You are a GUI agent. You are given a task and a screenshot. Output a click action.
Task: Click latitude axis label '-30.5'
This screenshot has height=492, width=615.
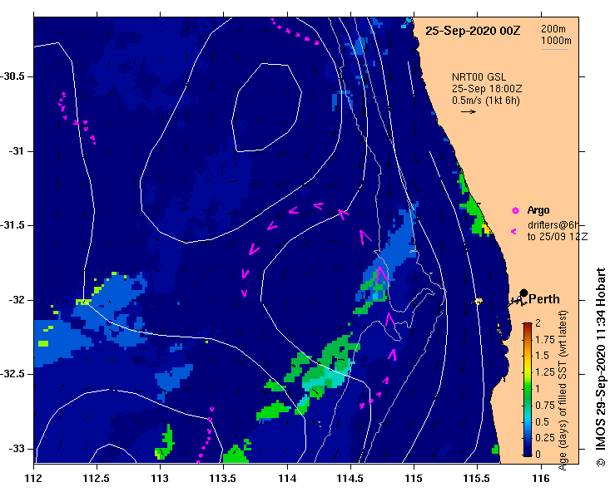click(12, 76)
